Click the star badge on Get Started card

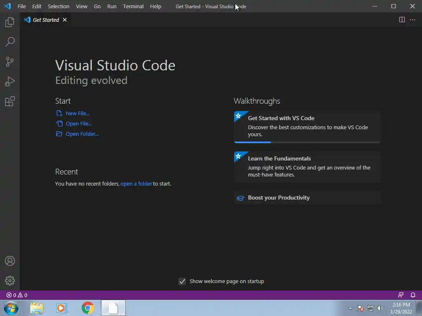[x=238, y=116]
